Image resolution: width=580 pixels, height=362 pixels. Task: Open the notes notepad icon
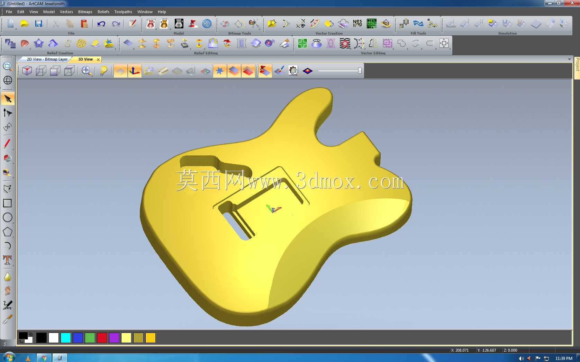tap(133, 24)
